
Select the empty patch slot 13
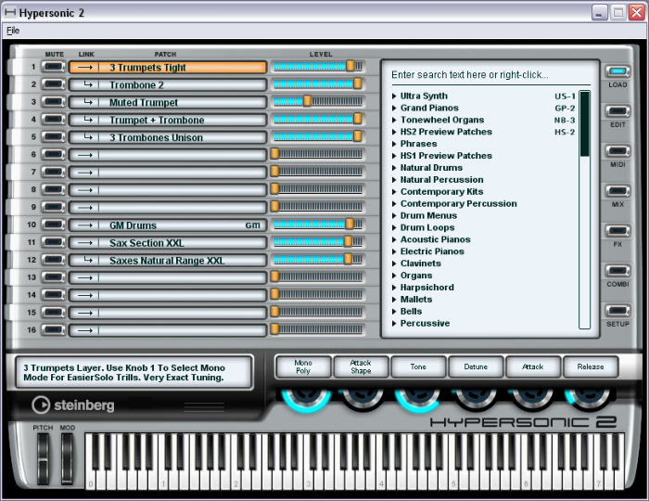(167, 277)
